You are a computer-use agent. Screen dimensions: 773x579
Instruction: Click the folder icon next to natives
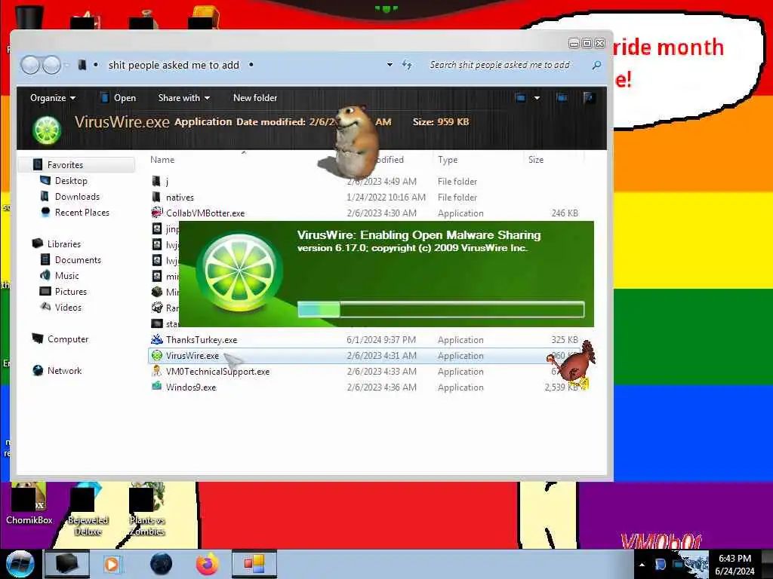[156, 197]
